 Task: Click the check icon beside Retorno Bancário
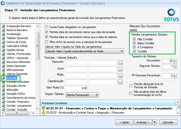tap(3, 30)
